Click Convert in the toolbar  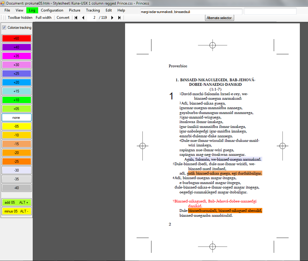[x=63, y=18]
